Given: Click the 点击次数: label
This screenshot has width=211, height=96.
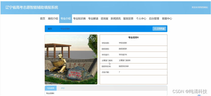Looking at the screenshot, I should (105, 72).
